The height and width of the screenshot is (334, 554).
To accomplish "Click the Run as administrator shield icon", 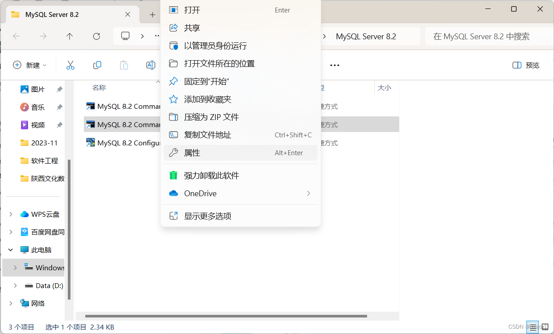I will (x=174, y=45).
